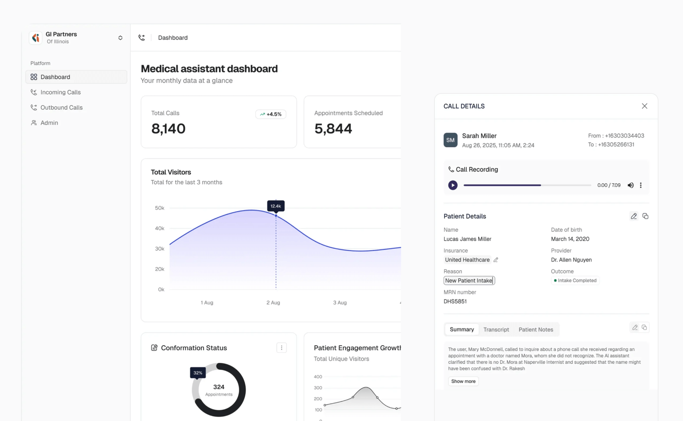Play the call recording
The image size is (683, 421).
(453, 185)
